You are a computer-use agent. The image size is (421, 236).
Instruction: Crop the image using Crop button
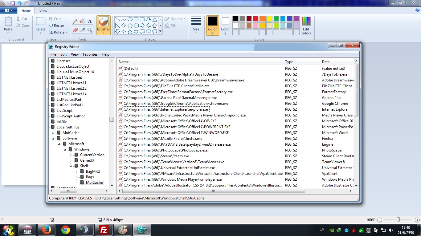click(55, 19)
